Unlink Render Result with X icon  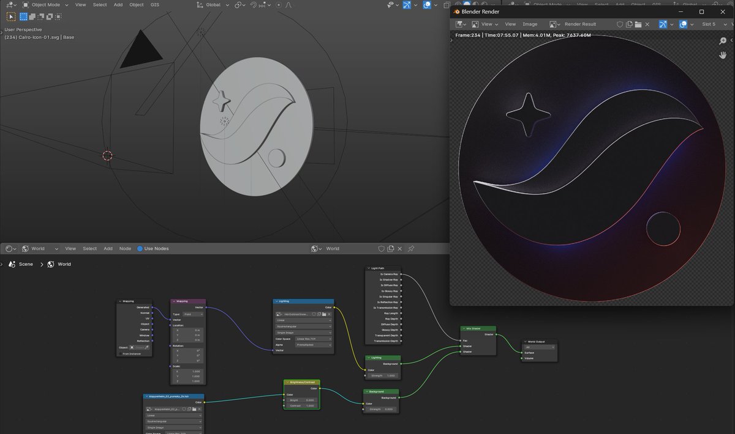[647, 24]
